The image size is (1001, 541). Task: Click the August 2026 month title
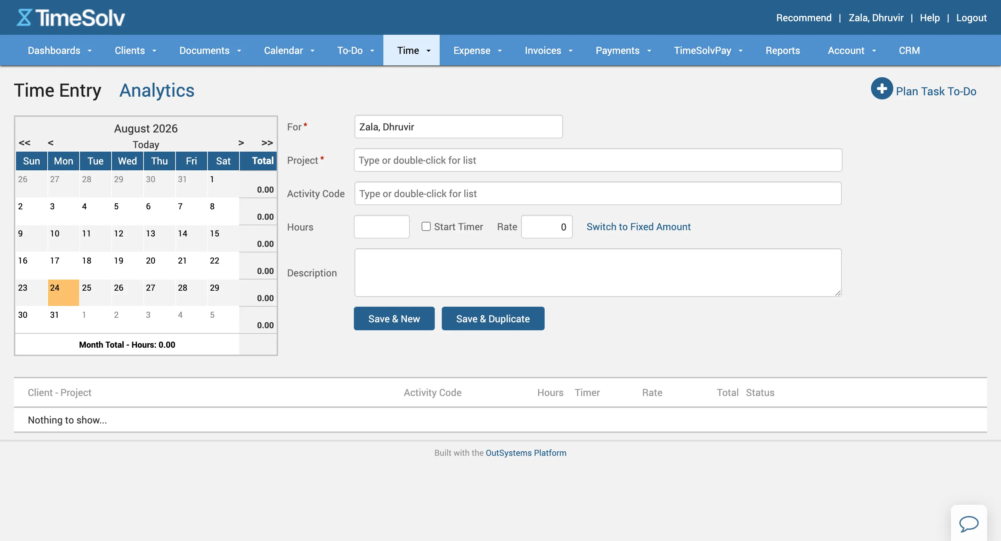click(146, 128)
